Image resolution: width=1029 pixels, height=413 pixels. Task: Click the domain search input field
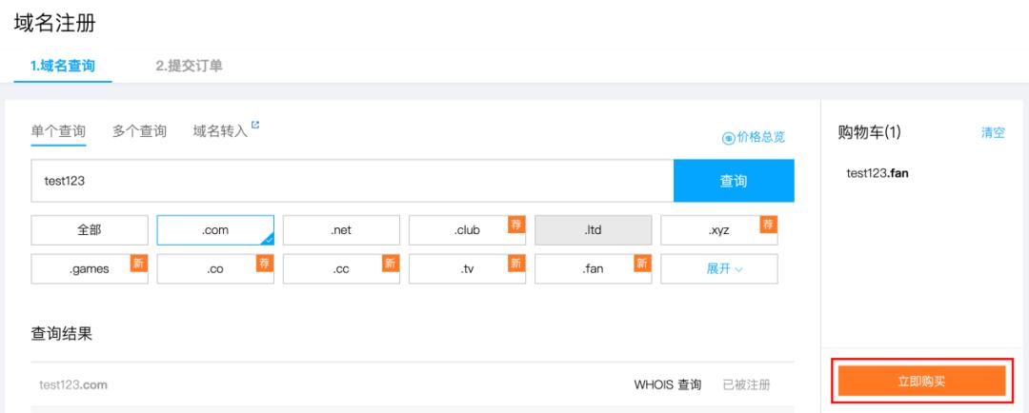(x=353, y=181)
